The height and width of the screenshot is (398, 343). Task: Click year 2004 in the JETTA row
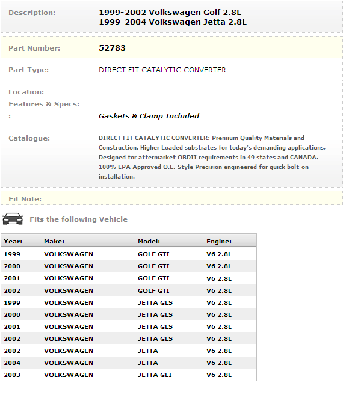point(12,363)
